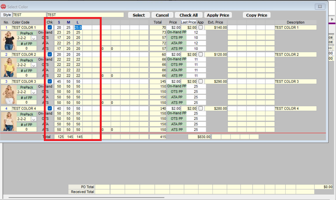The width and height of the screenshot is (336, 200).
Task: Click Price $2.00 cell for TEST COLOR 3
Action: [174, 81]
